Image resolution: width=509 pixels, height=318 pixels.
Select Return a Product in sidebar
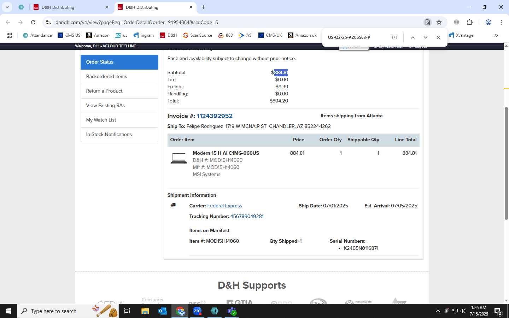pos(119,91)
